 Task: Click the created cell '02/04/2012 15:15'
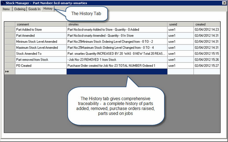[x=207, y=53]
